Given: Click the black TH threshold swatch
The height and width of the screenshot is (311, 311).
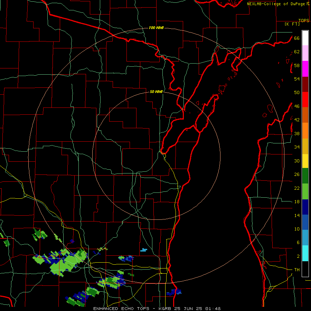Looking at the screenshot, I should 305,269.
